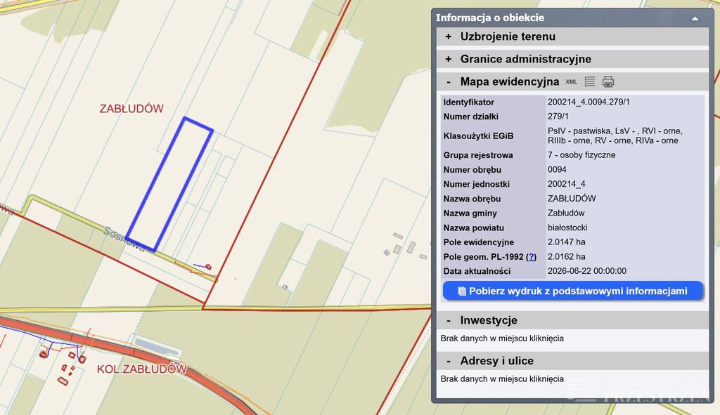Click Brak danych text under Inwestycje

[502, 338]
